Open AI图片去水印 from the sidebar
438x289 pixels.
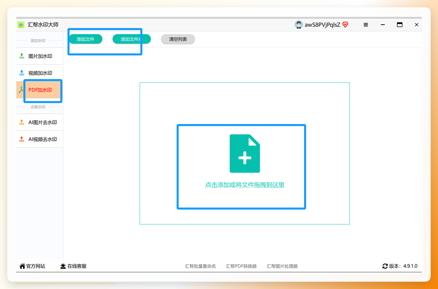40,122
